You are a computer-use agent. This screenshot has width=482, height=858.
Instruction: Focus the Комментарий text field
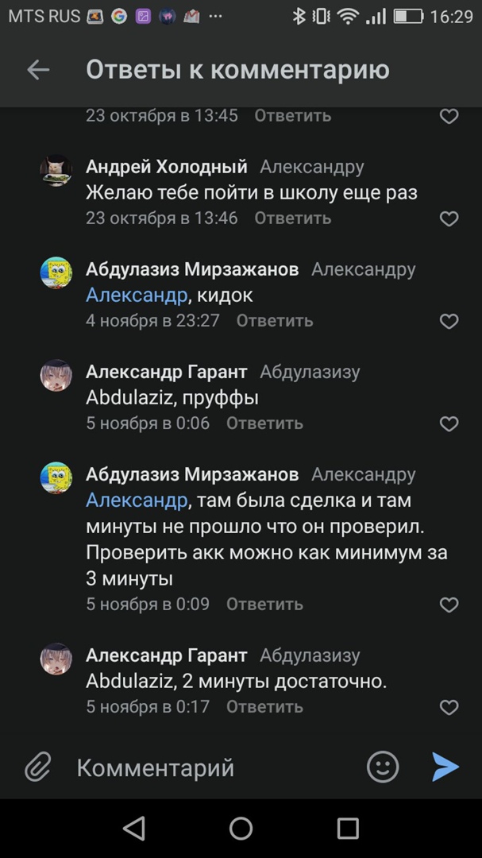(x=214, y=767)
